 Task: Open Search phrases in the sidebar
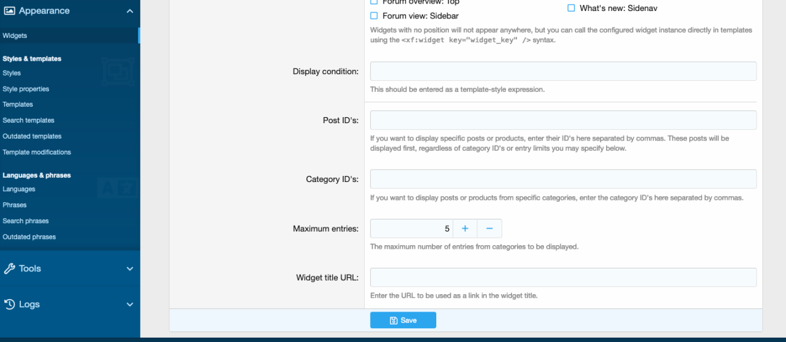point(26,221)
